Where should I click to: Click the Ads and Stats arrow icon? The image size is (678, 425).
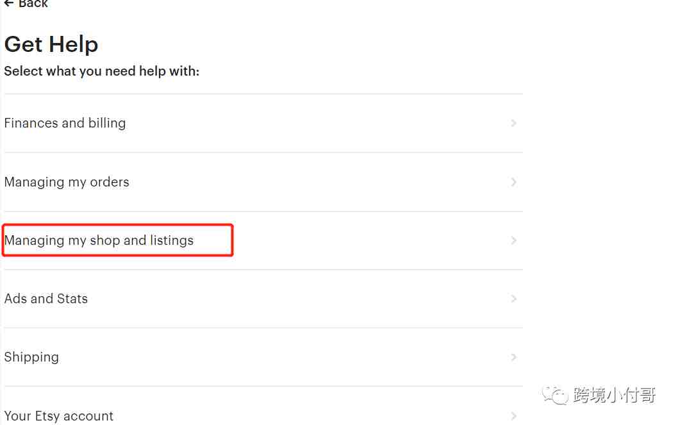pyautogui.click(x=513, y=299)
